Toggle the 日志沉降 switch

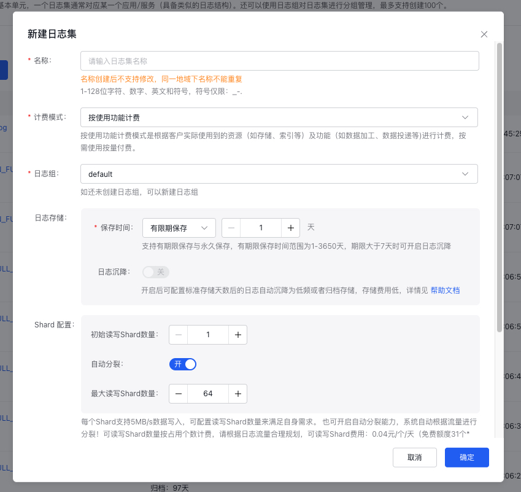[156, 272]
